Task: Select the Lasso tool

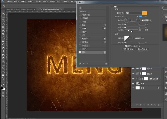Action: point(3,20)
